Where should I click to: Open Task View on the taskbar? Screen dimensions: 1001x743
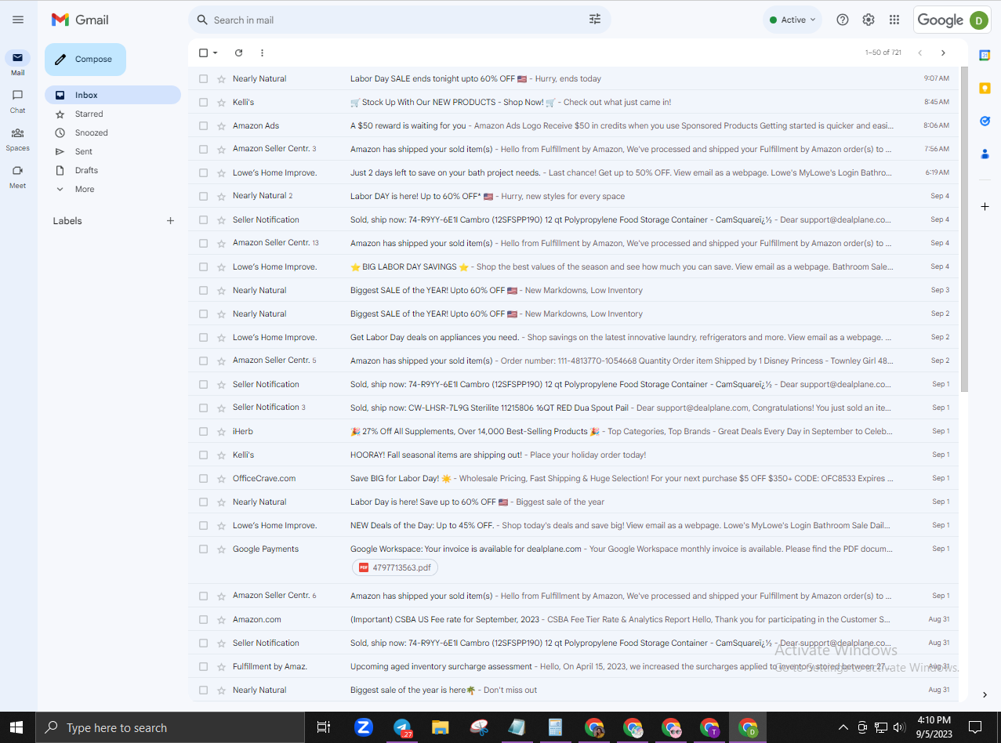coord(323,727)
